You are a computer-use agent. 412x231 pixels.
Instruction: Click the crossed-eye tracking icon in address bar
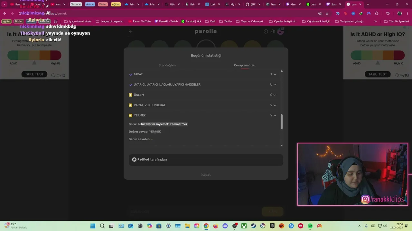(x=320, y=13)
